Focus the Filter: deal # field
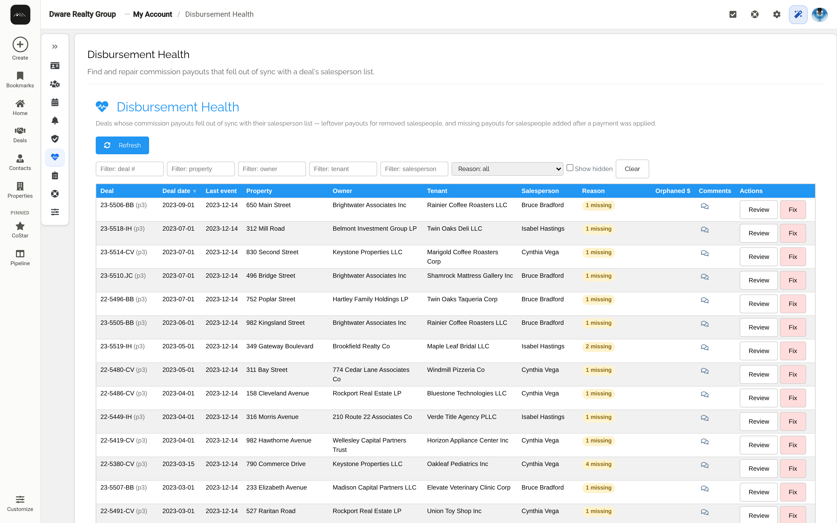837x523 pixels. pos(130,169)
